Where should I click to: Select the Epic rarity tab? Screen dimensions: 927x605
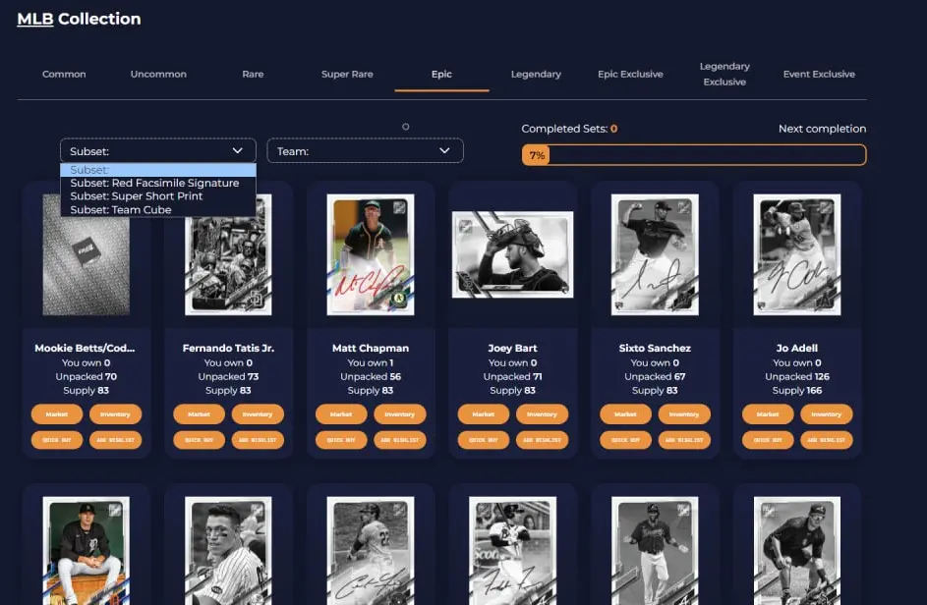point(441,74)
